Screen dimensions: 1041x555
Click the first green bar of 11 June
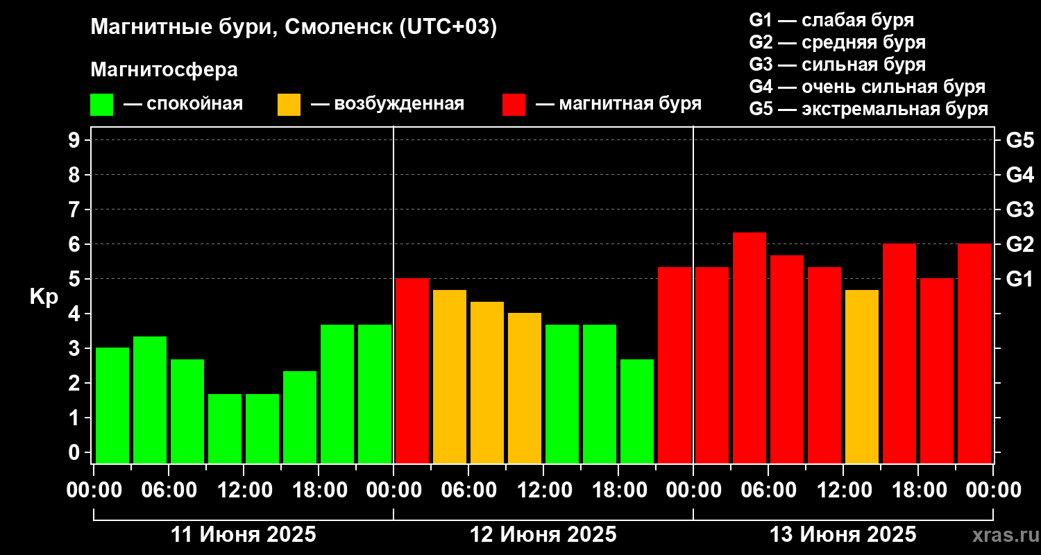click(112, 405)
